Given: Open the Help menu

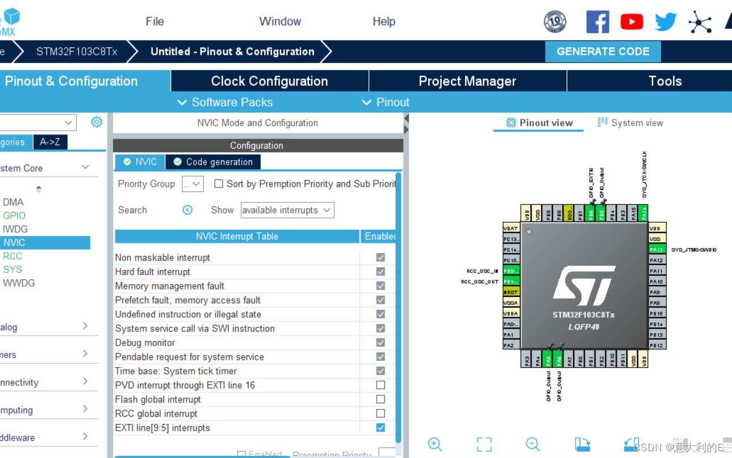Looking at the screenshot, I should pos(384,22).
